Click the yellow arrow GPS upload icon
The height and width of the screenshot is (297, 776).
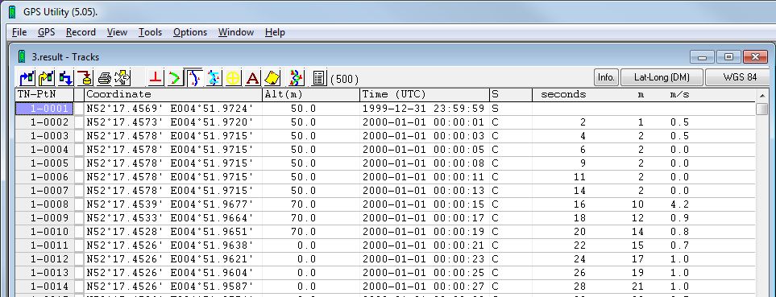point(47,77)
